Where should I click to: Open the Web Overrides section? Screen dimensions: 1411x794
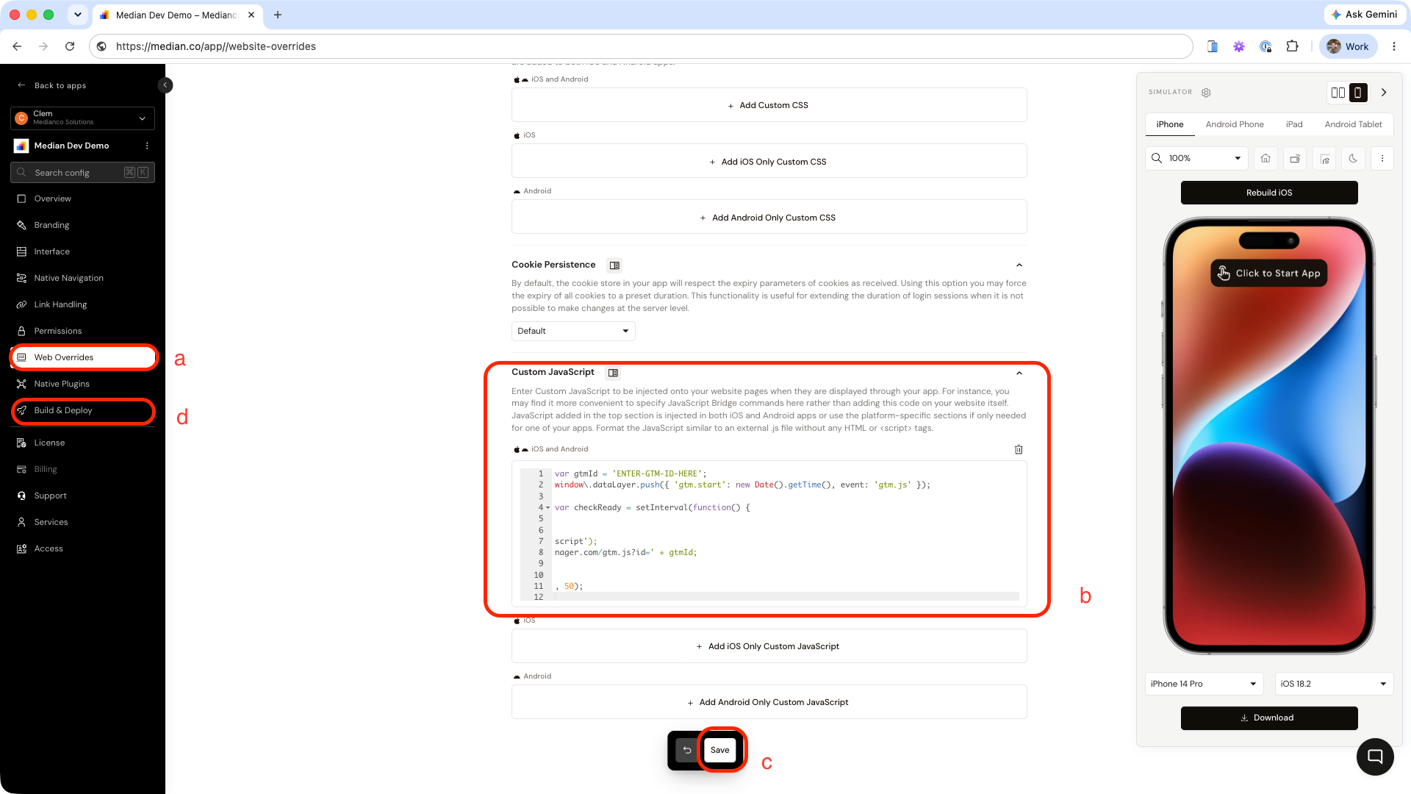pos(82,357)
